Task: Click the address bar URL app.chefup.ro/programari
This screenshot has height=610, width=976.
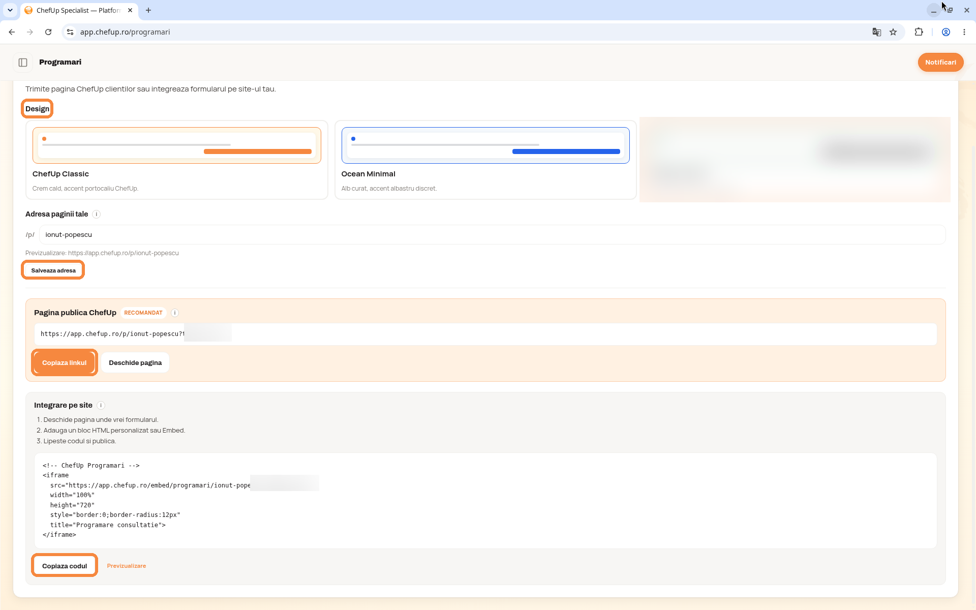Action: pos(125,32)
